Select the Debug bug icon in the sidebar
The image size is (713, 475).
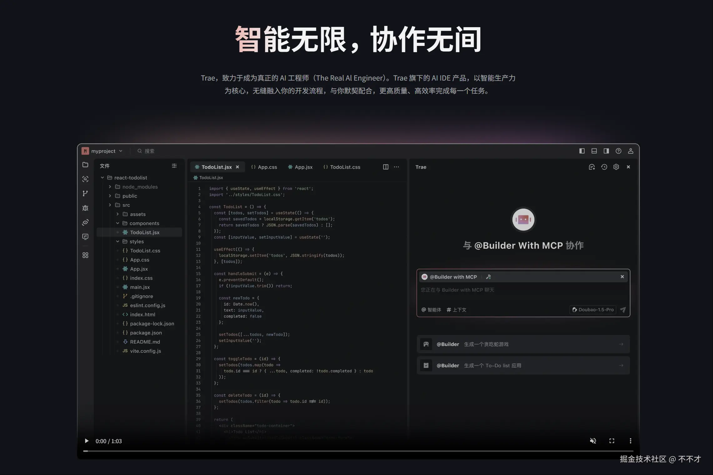pos(85,208)
